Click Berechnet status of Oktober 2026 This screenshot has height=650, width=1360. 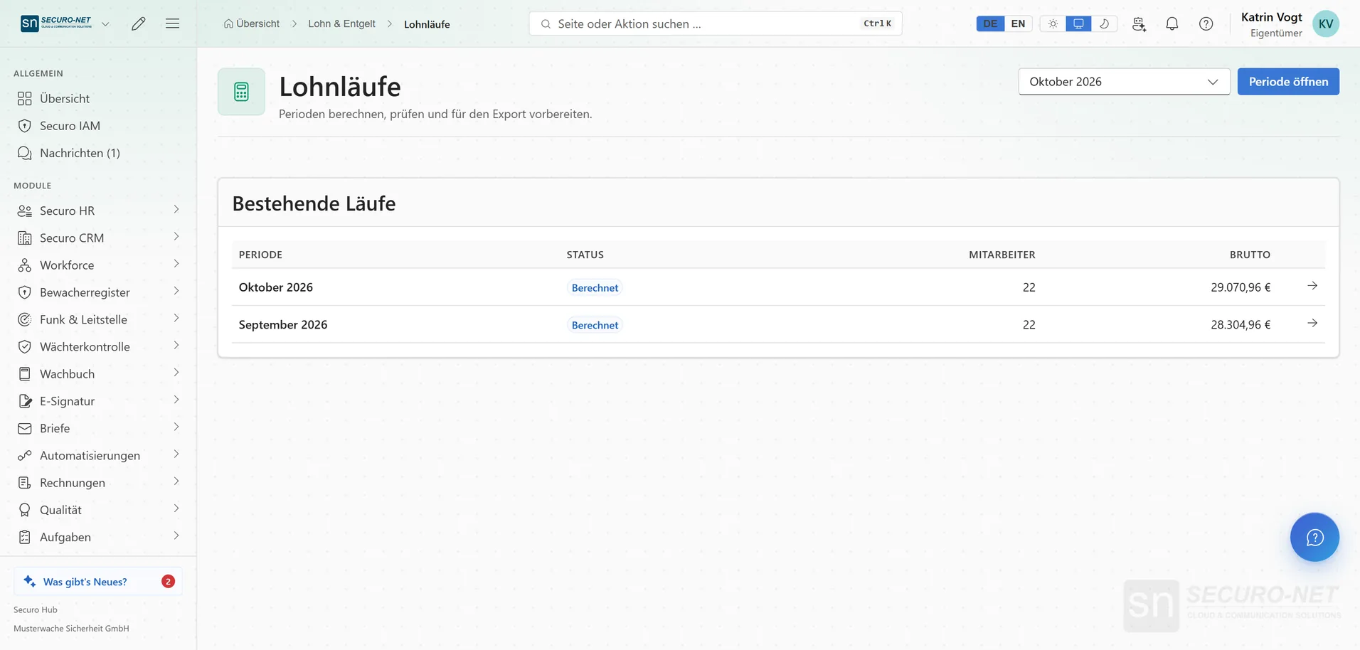(x=595, y=287)
